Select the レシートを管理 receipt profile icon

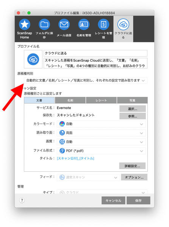(103, 24)
